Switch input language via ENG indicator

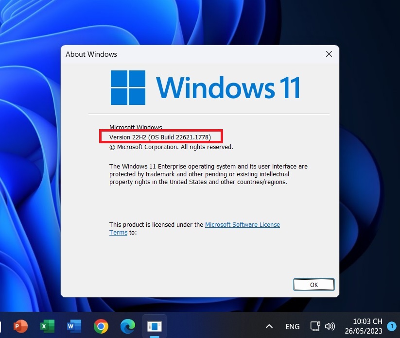pos(293,326)
